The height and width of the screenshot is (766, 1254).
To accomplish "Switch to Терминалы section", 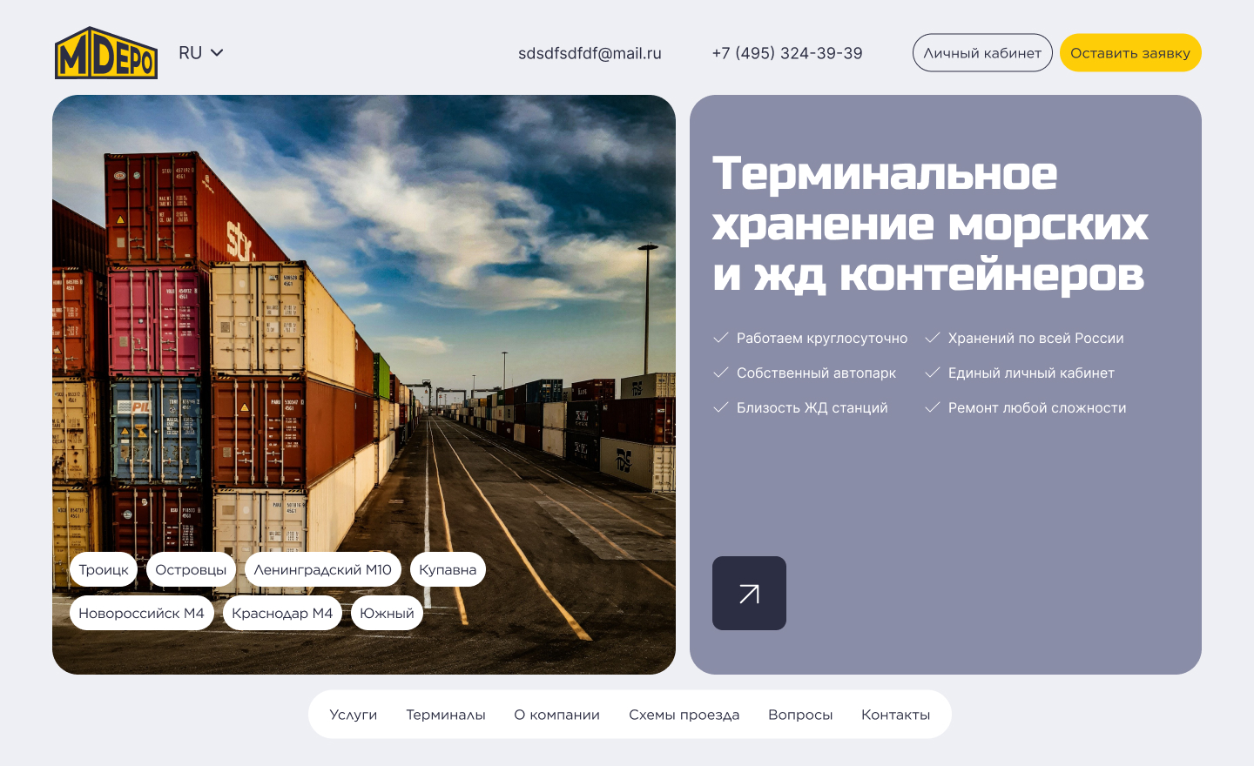I will [445, 714].
